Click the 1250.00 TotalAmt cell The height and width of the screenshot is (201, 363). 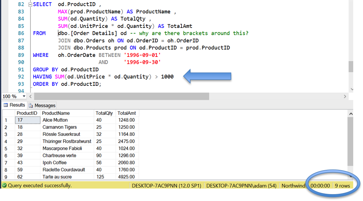[x=127, y=127]
